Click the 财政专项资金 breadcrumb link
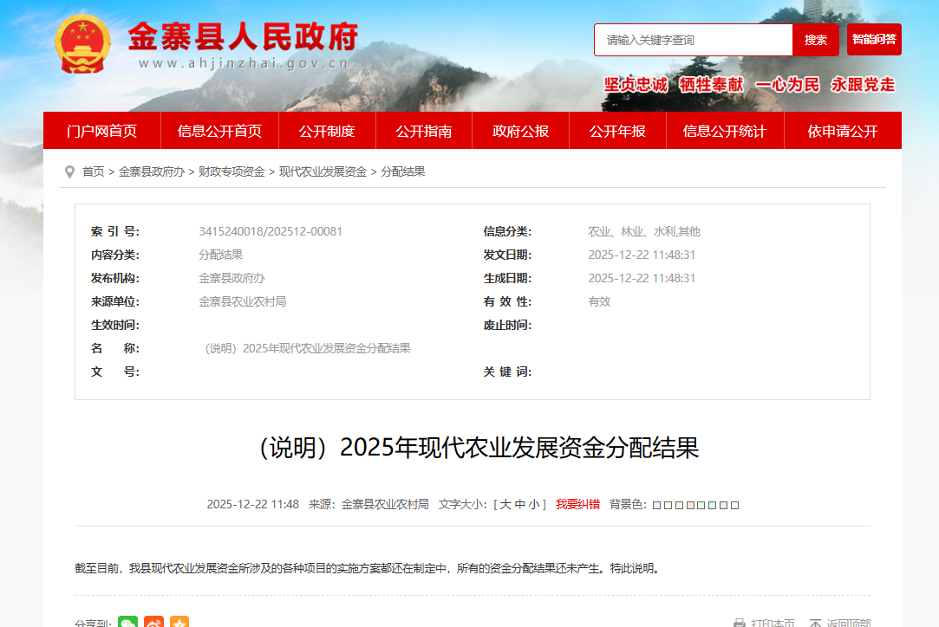The height and width of the screenshot is (627, 939). [231, 171]
